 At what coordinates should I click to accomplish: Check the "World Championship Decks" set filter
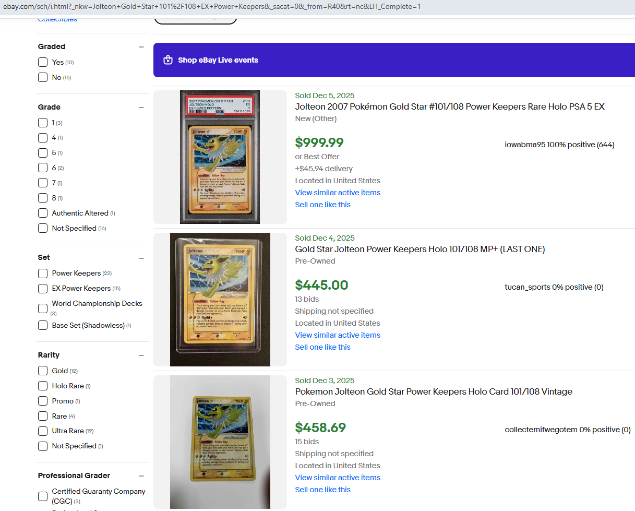point(42,308)
